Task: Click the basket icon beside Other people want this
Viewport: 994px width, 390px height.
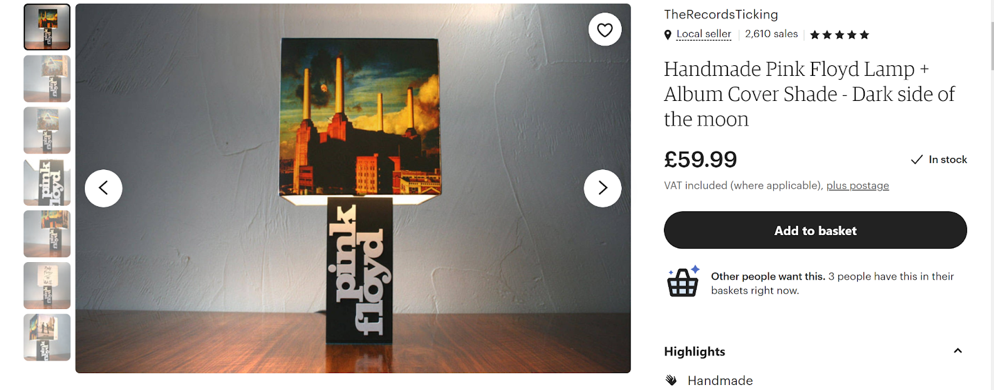Action: 683,281
